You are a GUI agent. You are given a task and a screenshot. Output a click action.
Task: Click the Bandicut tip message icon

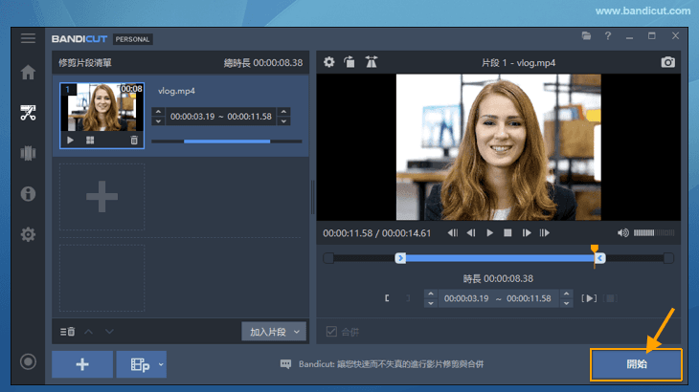tap(285, 364)
